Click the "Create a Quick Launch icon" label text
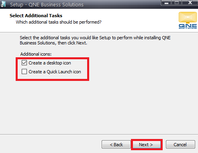Screen dimensions: 198x153 (x=55, y=72)
